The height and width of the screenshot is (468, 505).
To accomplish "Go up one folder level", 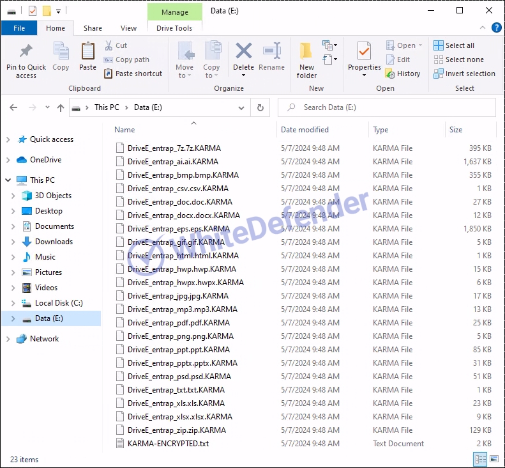I will coord(61,107).
